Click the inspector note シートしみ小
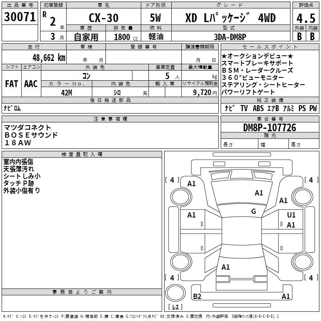This screenshot has height=321, width=321. click(x=22, y=176)
